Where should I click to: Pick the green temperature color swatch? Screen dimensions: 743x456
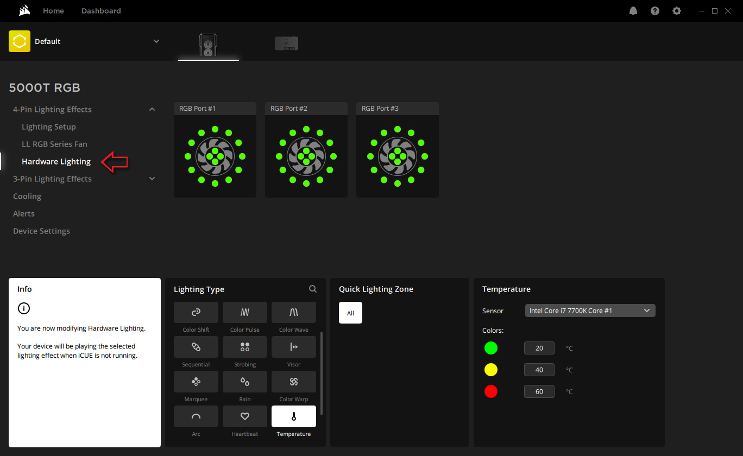pos(491,348)
